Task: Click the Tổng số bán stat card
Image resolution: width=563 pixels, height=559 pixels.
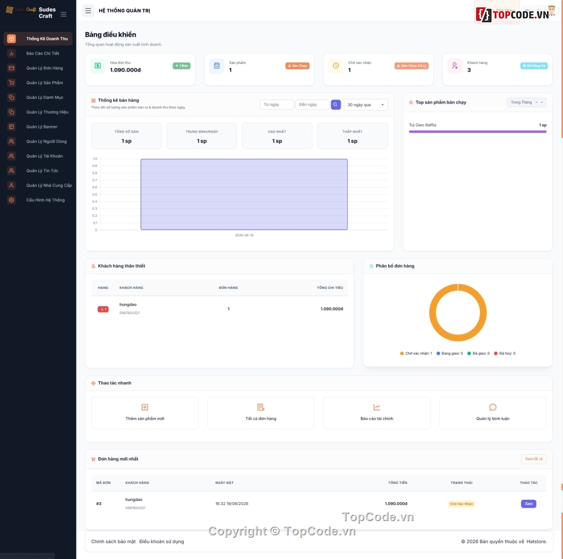Action: tap(126, 136)
